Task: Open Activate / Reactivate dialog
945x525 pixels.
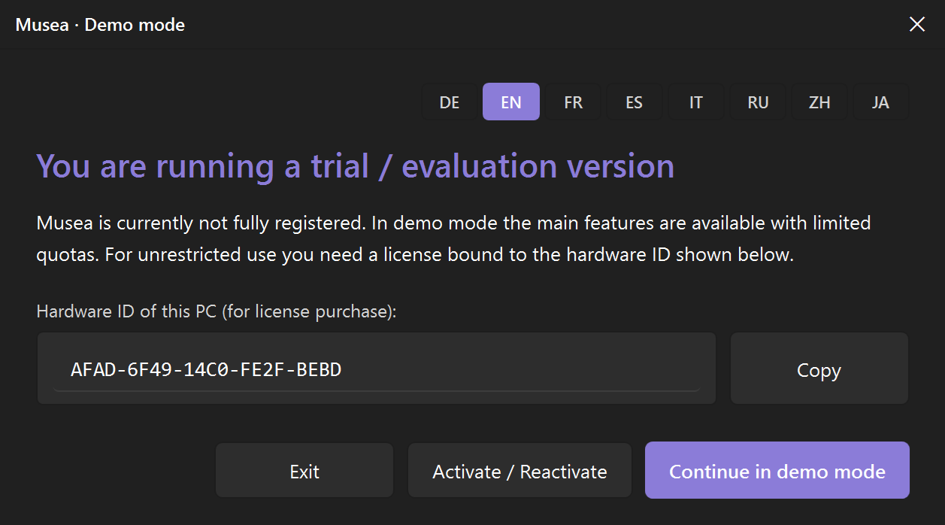Action: click(x=519, y=471)
